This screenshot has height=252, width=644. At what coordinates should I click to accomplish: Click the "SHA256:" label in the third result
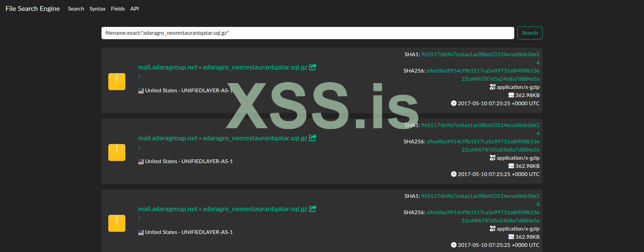(x=414, y=212)
